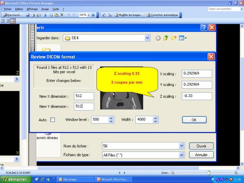This screenshot has height=183, width=244.
Task: Click the New Y dimension field
Action: point(84,107)
